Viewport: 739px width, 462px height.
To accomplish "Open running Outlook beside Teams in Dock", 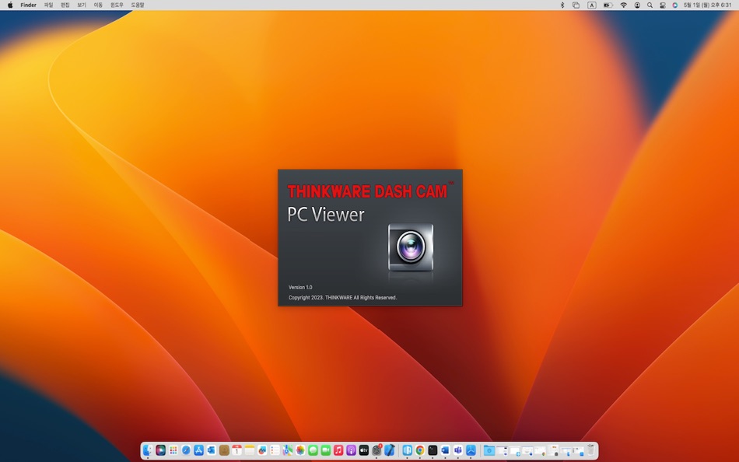I will (x=446, y=450).
